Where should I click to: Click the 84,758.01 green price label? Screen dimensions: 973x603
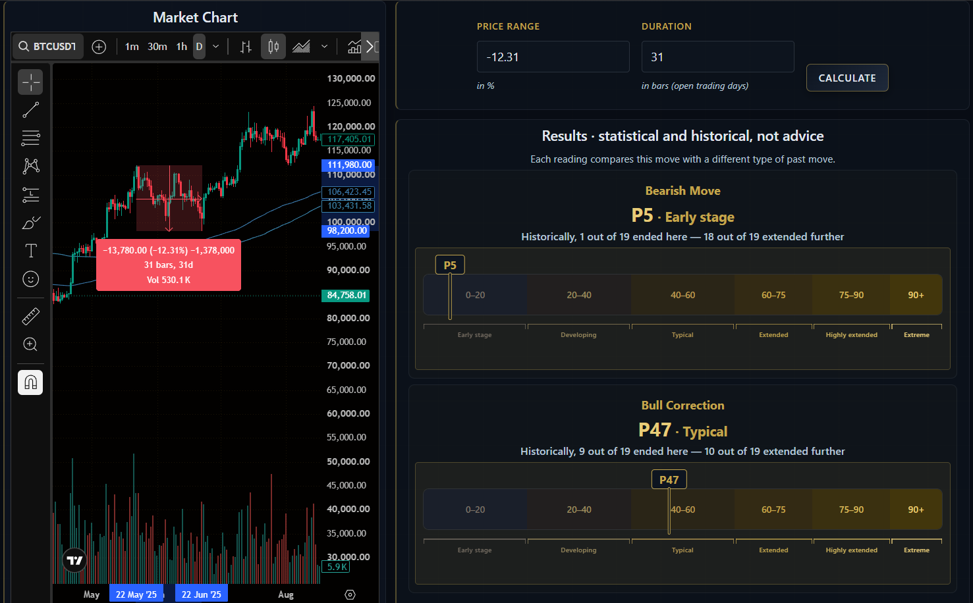(x=346, y=296)
